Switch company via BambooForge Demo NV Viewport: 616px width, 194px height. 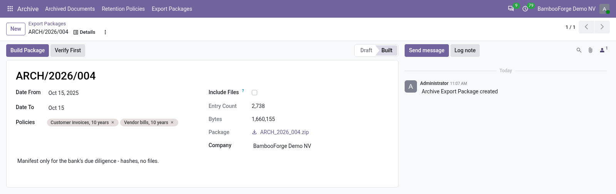[x=566, y=9]
